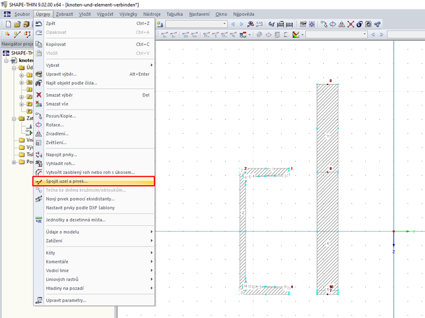Click the Zpět undo arrow icon
The width and height of the screenshot is (425, 318).
(x=39, y=23)
